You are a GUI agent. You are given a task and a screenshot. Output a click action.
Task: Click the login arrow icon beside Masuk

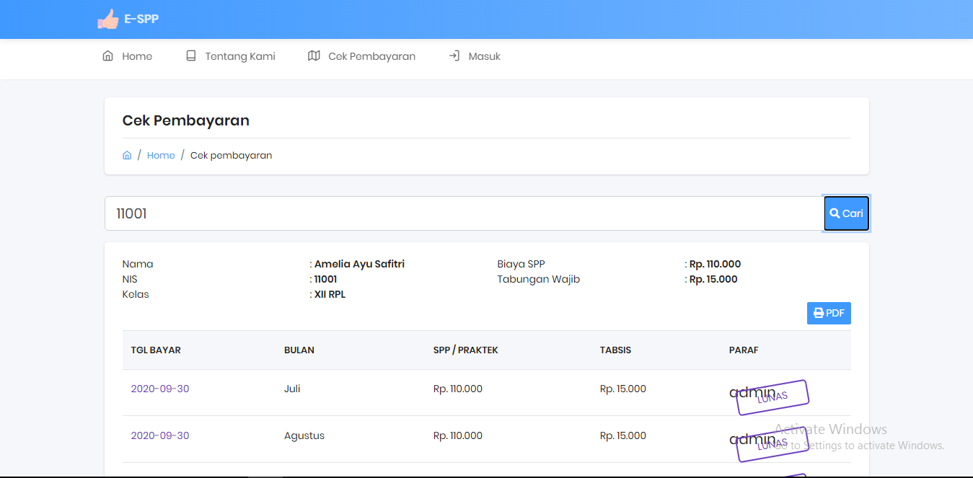pyautogui.click(x=454, y=56)
